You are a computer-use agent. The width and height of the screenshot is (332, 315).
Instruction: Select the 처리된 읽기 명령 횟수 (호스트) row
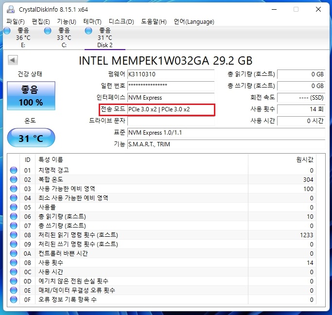(x=162, y=235)
